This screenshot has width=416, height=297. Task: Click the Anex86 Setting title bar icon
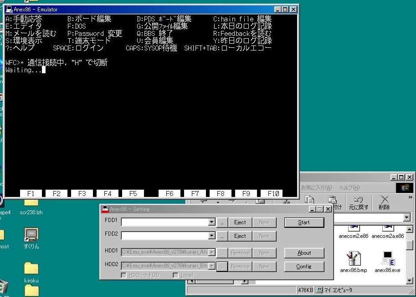click(x=105, y=209)
